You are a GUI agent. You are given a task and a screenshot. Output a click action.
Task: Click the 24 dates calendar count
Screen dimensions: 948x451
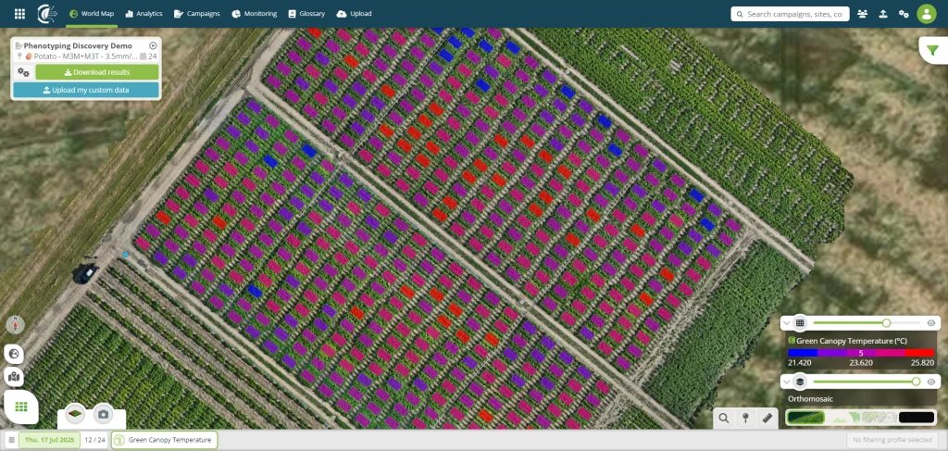click(x=149, y=56)
